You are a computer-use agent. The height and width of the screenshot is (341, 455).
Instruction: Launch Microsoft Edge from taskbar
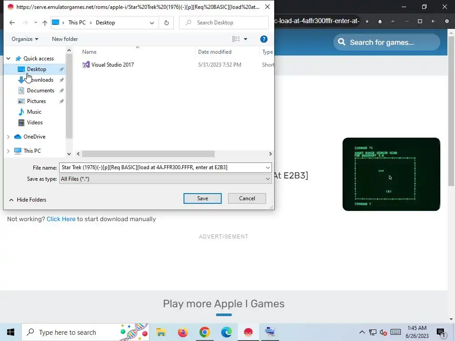(226, 332)
